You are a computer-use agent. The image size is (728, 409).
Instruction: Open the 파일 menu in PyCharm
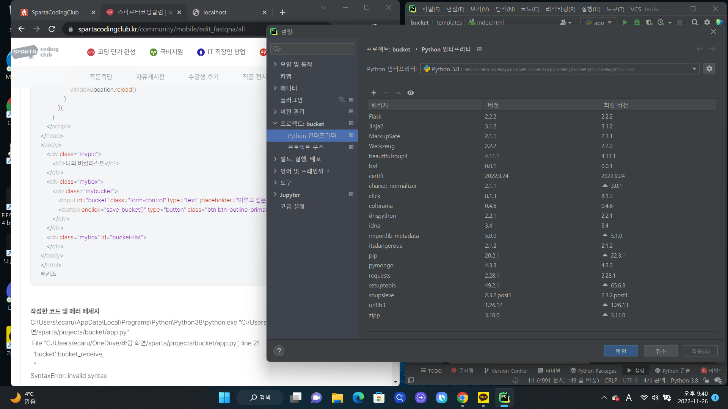[x=431, y=9]
